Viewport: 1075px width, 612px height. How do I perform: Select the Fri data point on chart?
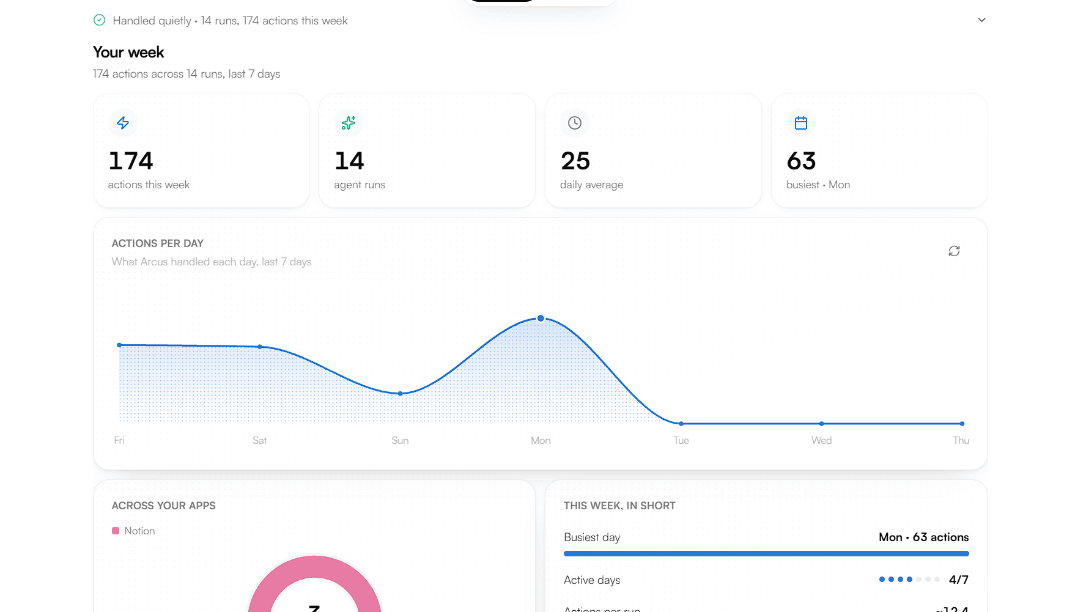pos(119,345)
